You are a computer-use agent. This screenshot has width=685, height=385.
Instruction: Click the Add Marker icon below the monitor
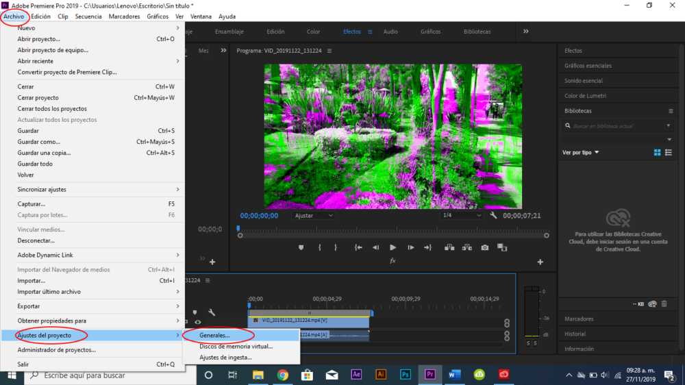point(301,247)
